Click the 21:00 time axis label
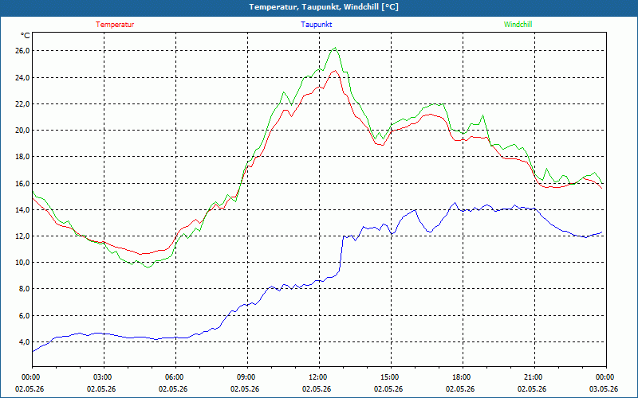 click(x=534, y=377)
